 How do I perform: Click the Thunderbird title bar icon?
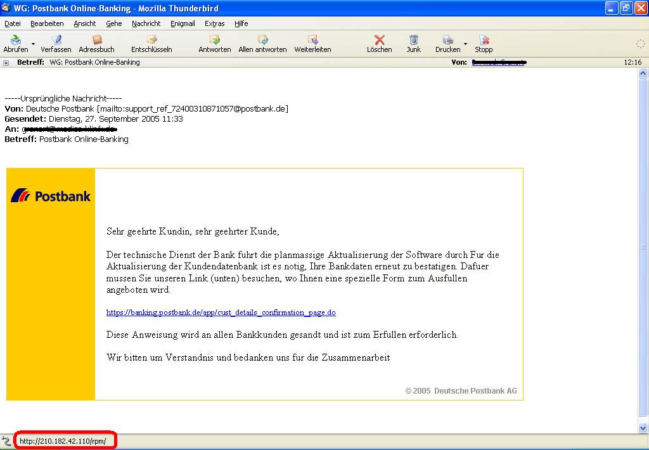point(6,8)
